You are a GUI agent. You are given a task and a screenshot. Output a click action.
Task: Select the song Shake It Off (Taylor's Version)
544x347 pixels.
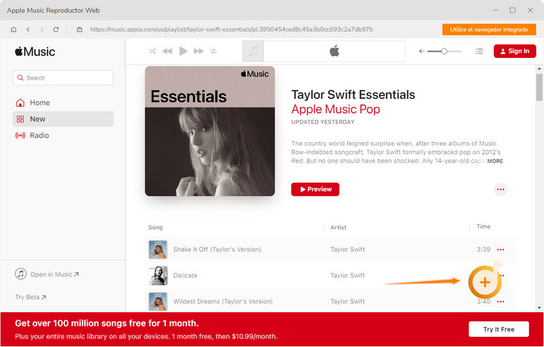click(217, 249)
